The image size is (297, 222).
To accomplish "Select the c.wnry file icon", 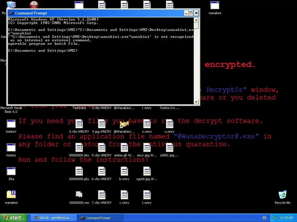I will 124,195.
